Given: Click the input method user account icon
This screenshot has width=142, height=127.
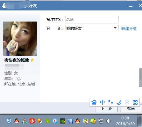Looking at the screenshot, I should tap(127, 102).
